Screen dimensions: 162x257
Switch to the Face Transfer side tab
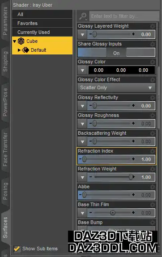coord(5,149)
